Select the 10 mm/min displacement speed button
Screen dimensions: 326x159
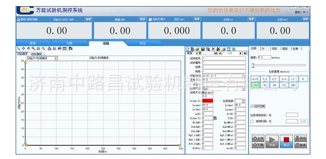(x=265, y=85)
